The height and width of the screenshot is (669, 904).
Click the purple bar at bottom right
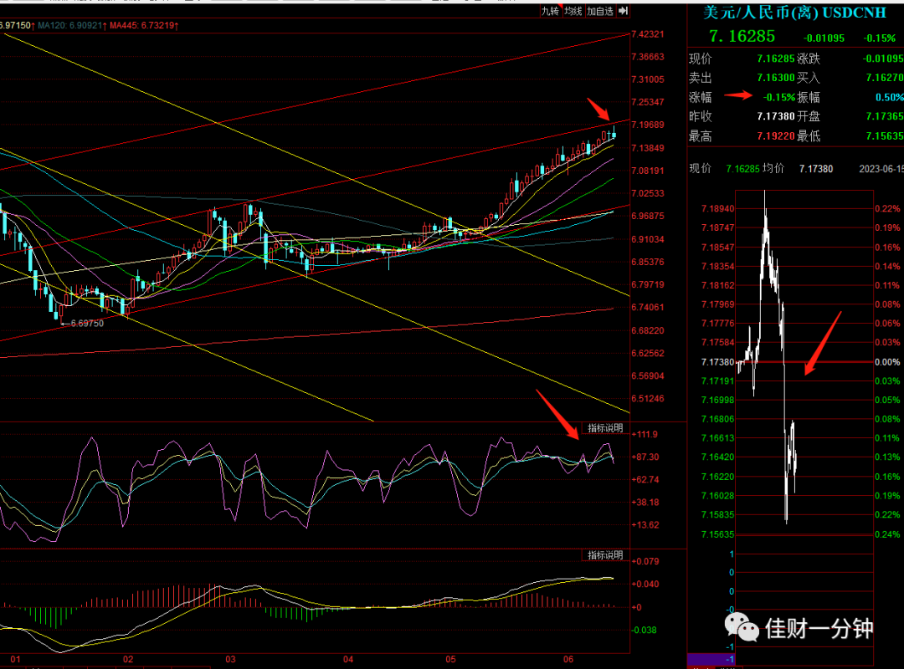pos(711,659)
